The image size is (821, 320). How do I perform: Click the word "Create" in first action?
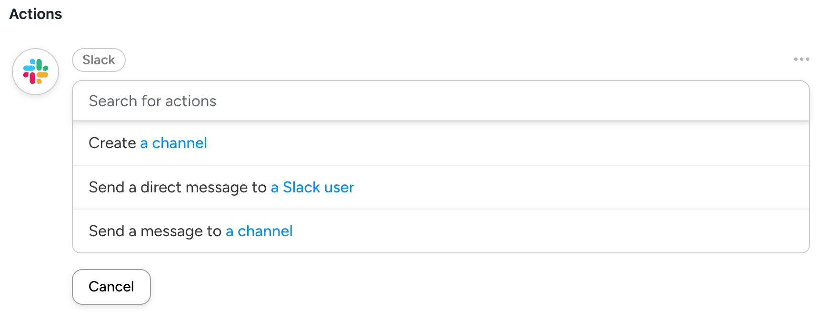tap(112, 143)
